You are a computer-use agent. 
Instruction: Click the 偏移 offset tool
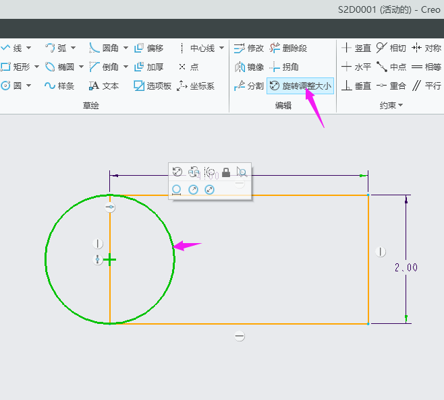pos(149,48)
